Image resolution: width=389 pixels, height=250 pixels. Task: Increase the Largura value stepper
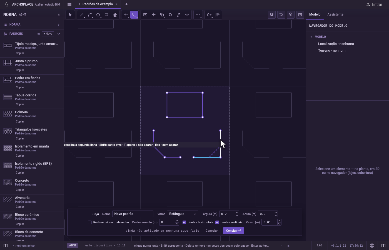pyautogui.click(x=237, y=212)
